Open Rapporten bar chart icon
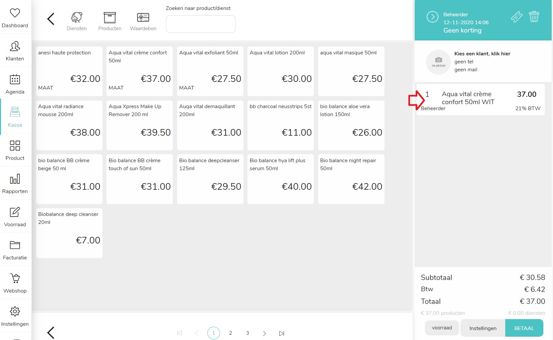 coord(15,179)
